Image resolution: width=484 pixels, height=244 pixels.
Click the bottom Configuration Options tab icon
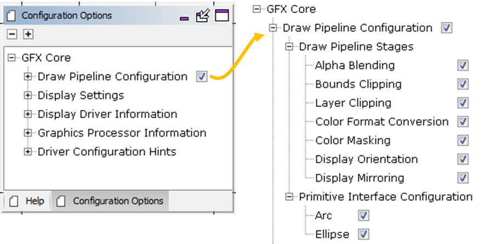pos(61,201)
